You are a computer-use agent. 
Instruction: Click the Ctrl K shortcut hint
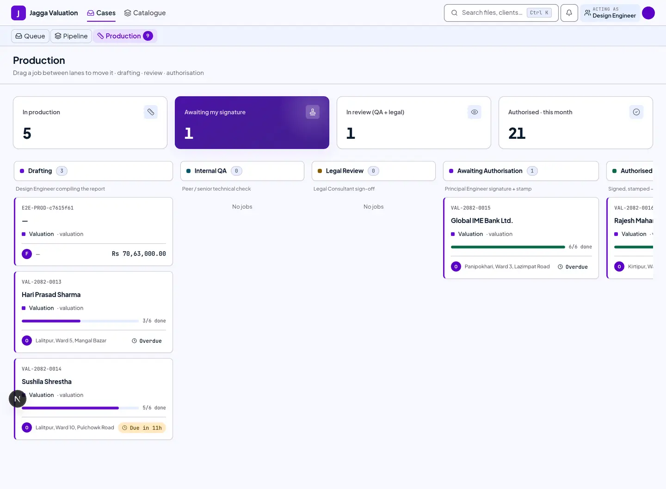tap(539, 13)
